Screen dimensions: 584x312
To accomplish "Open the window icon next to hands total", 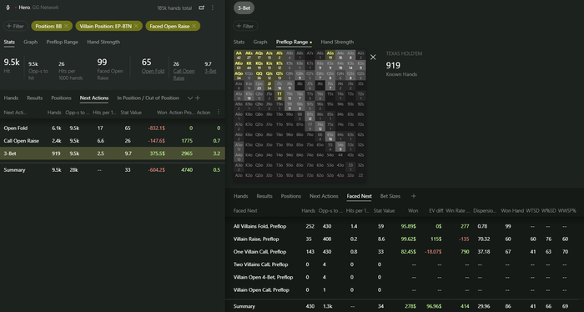I will tap(201, 8).
